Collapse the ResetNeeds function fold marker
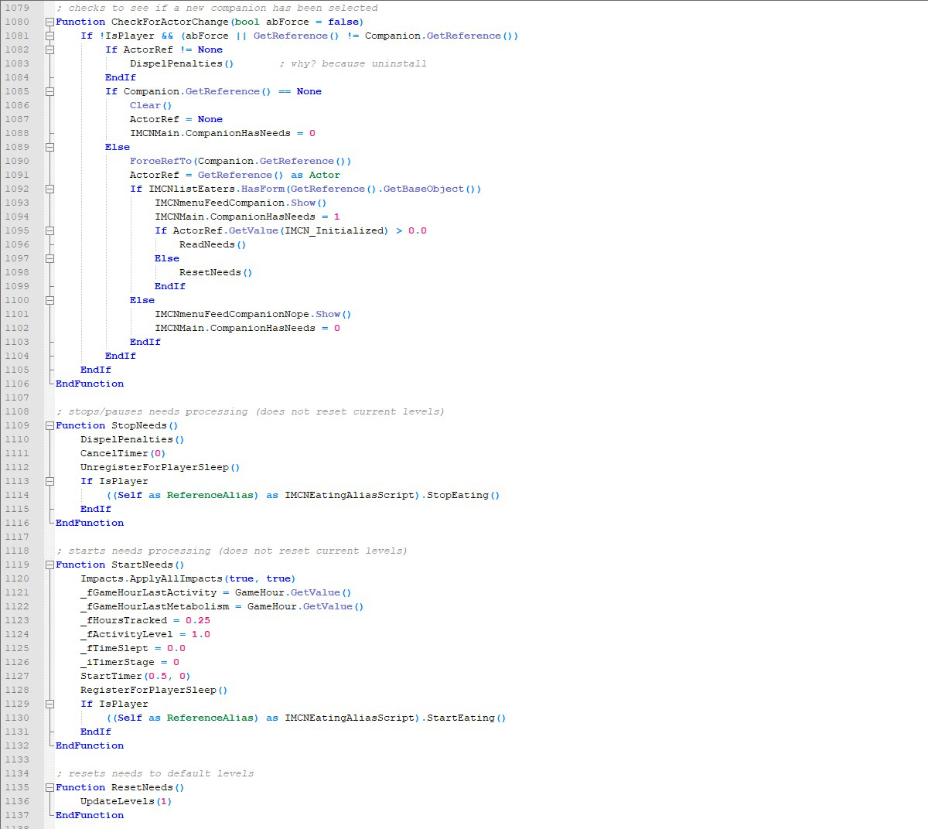Image resolution: width=928 pixels, height=829 pixels. 49,787
